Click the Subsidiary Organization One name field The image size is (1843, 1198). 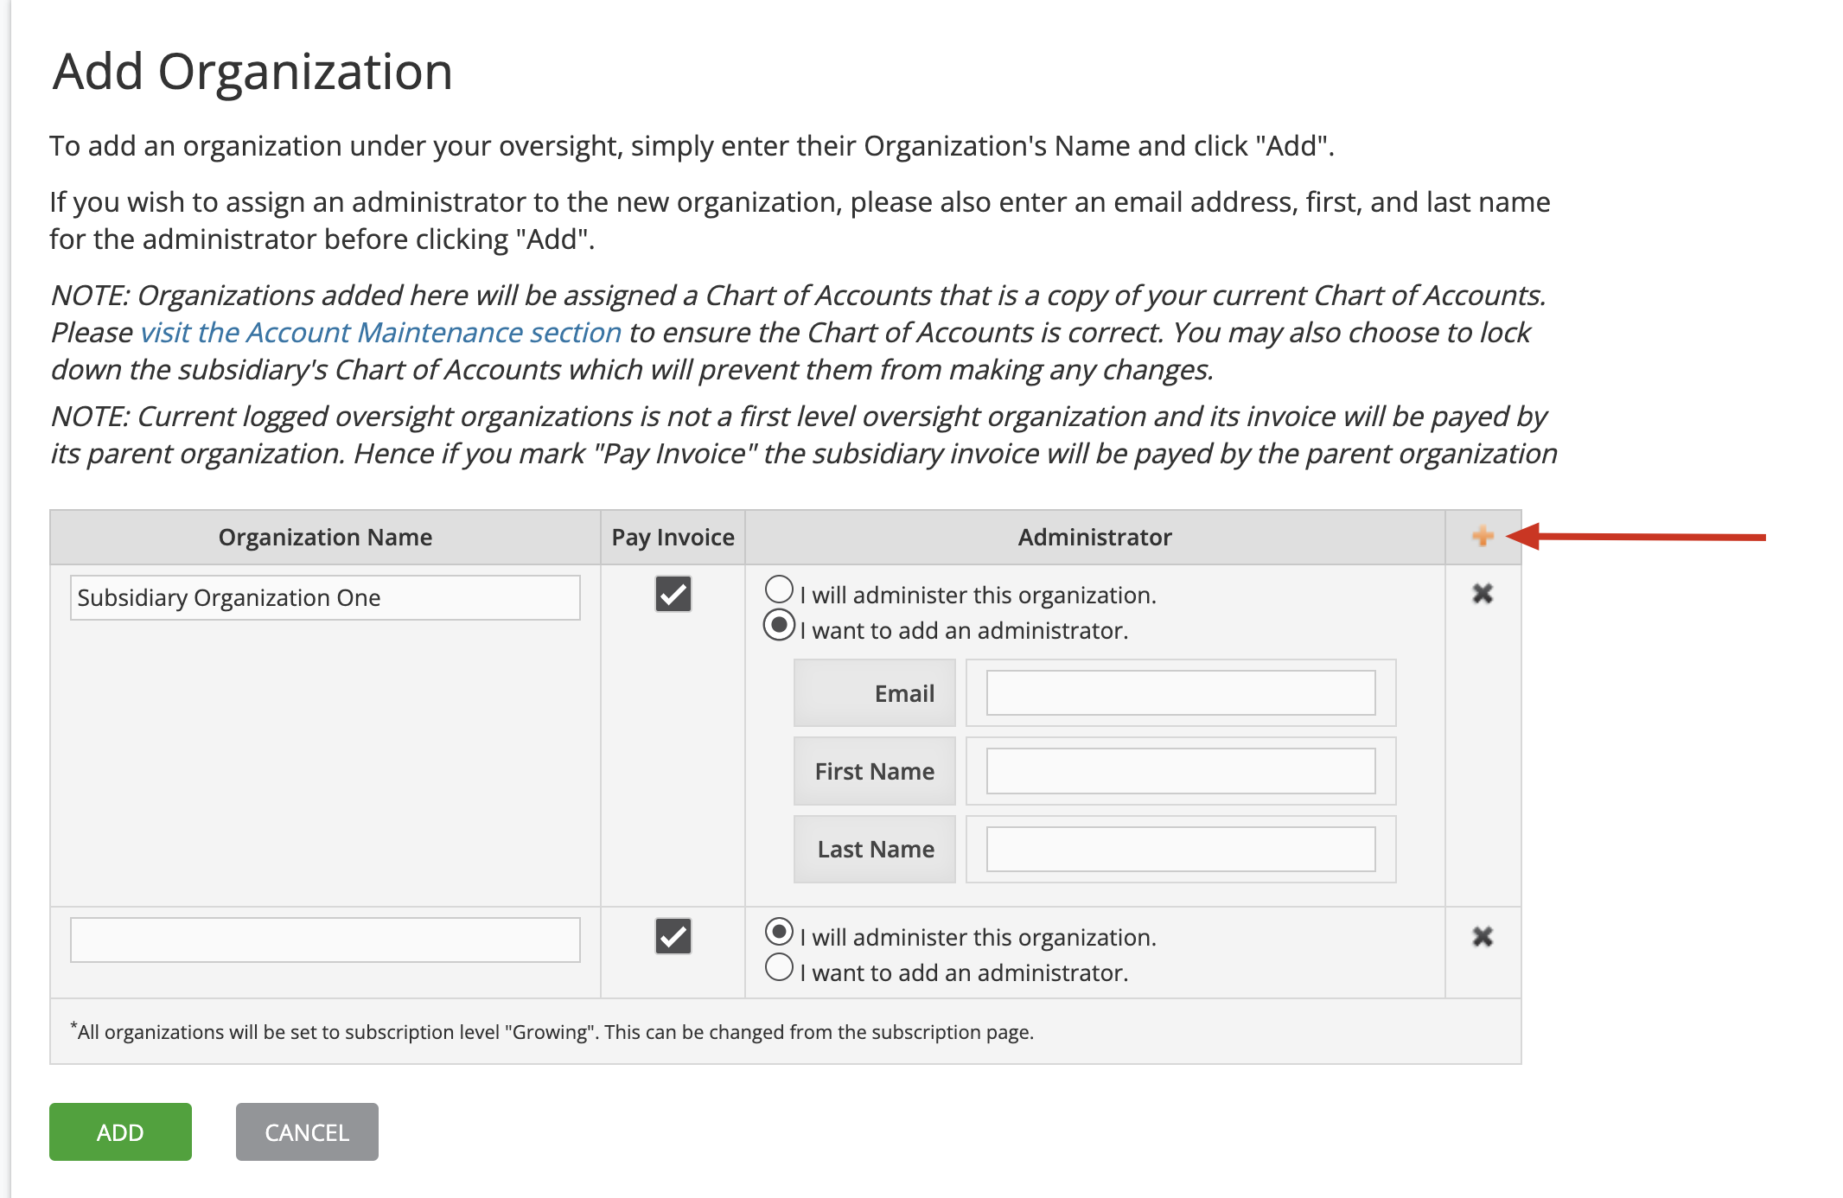pos(325,597)
